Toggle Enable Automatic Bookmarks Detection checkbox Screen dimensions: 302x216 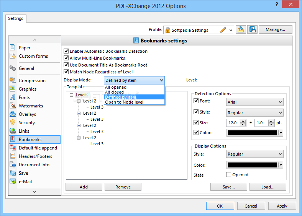(66, 51)
